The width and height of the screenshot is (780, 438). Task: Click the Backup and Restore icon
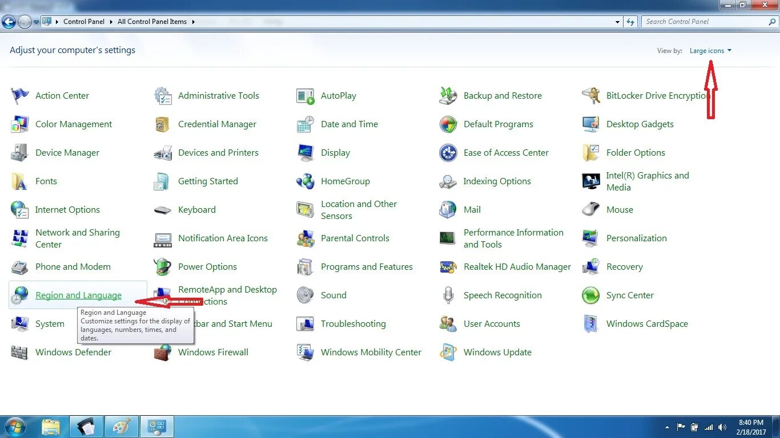[x=448, y=96]
